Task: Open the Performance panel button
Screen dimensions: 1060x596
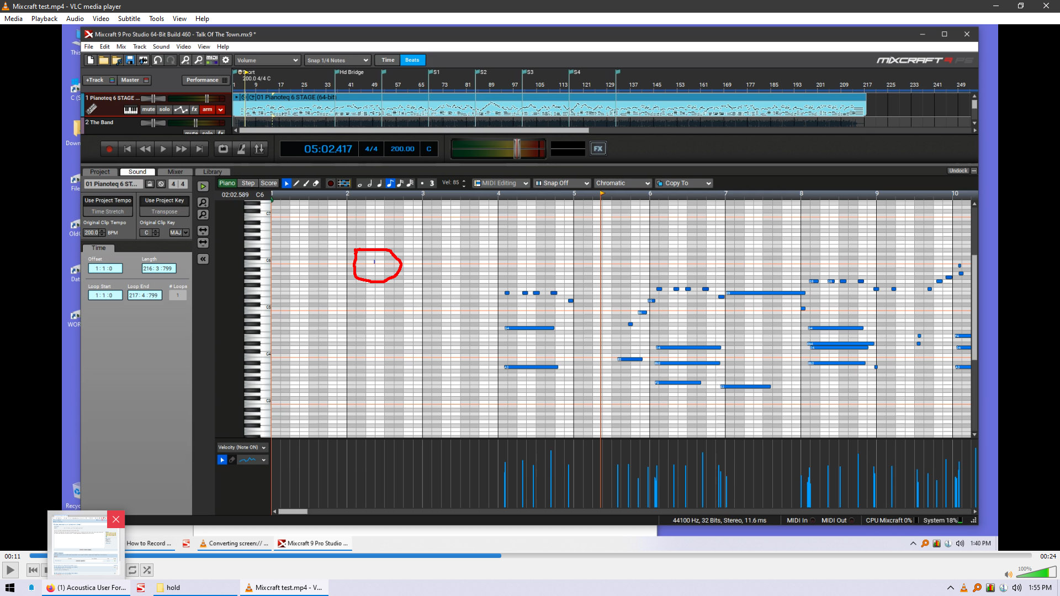Action: click(x=206, y=80)
